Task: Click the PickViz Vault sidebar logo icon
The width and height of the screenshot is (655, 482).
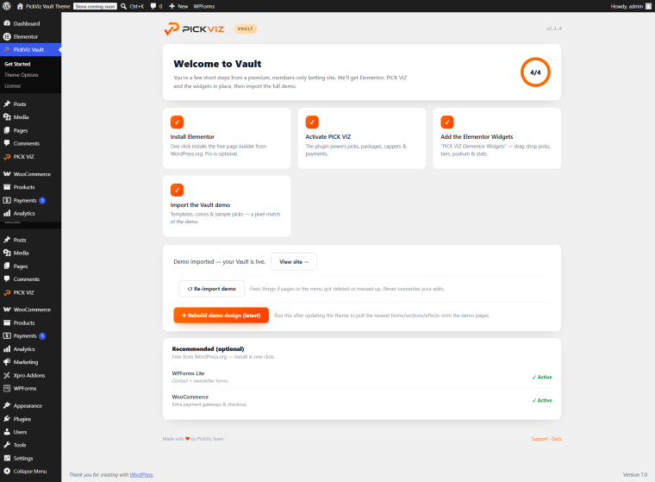Action: pyautogui.click(x=7, y=49)
